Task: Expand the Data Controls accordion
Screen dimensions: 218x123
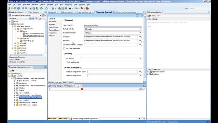Action: [x=27, y=59]
